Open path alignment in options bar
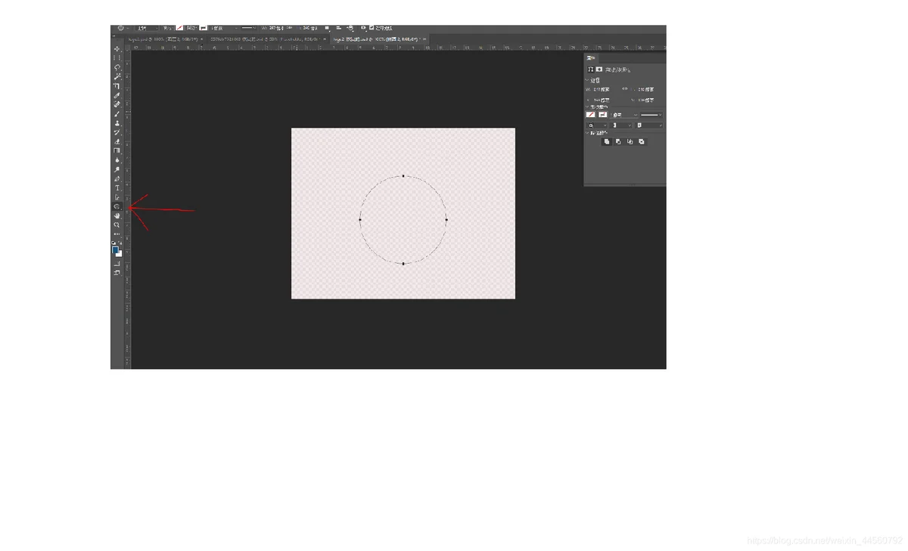The height and width of the screenshot is (551, 908). tap(338, 28)
